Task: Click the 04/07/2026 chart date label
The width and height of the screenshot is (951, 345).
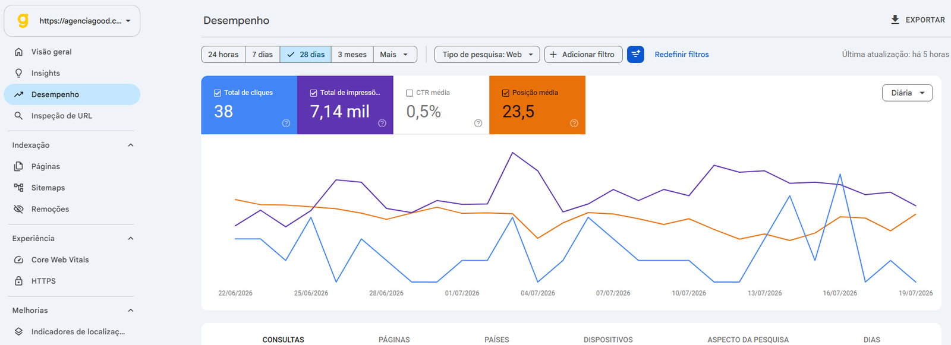Action: pyautogui.click(x=538, y=293)
